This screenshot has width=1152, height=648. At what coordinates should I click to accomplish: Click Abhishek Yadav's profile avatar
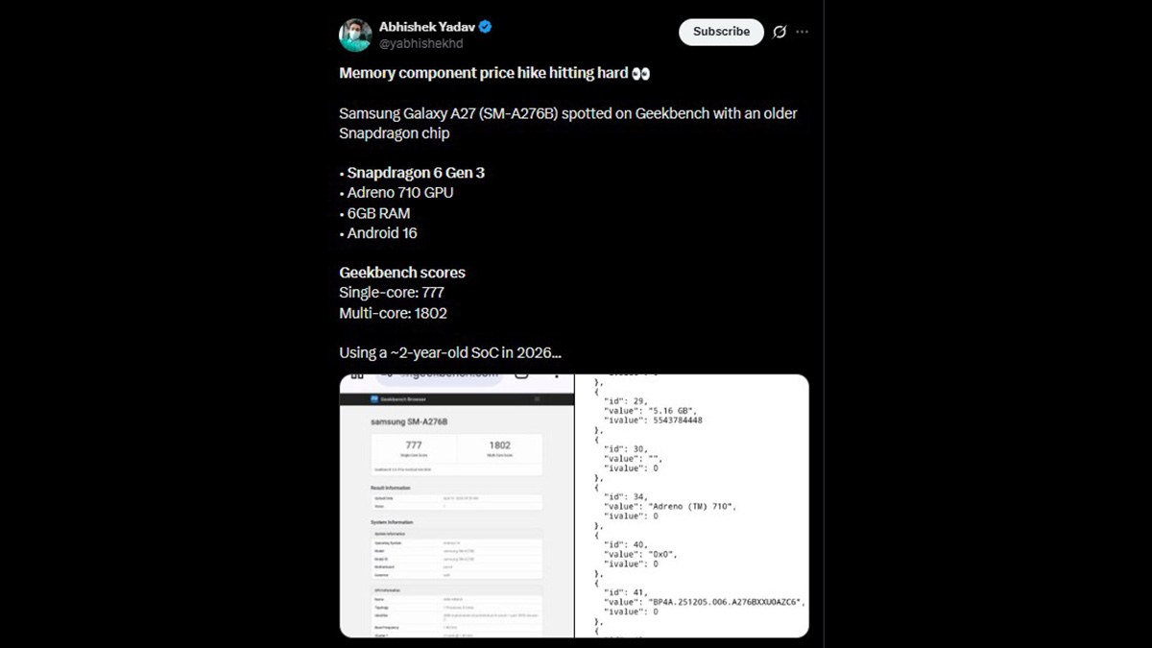[355, 32]
